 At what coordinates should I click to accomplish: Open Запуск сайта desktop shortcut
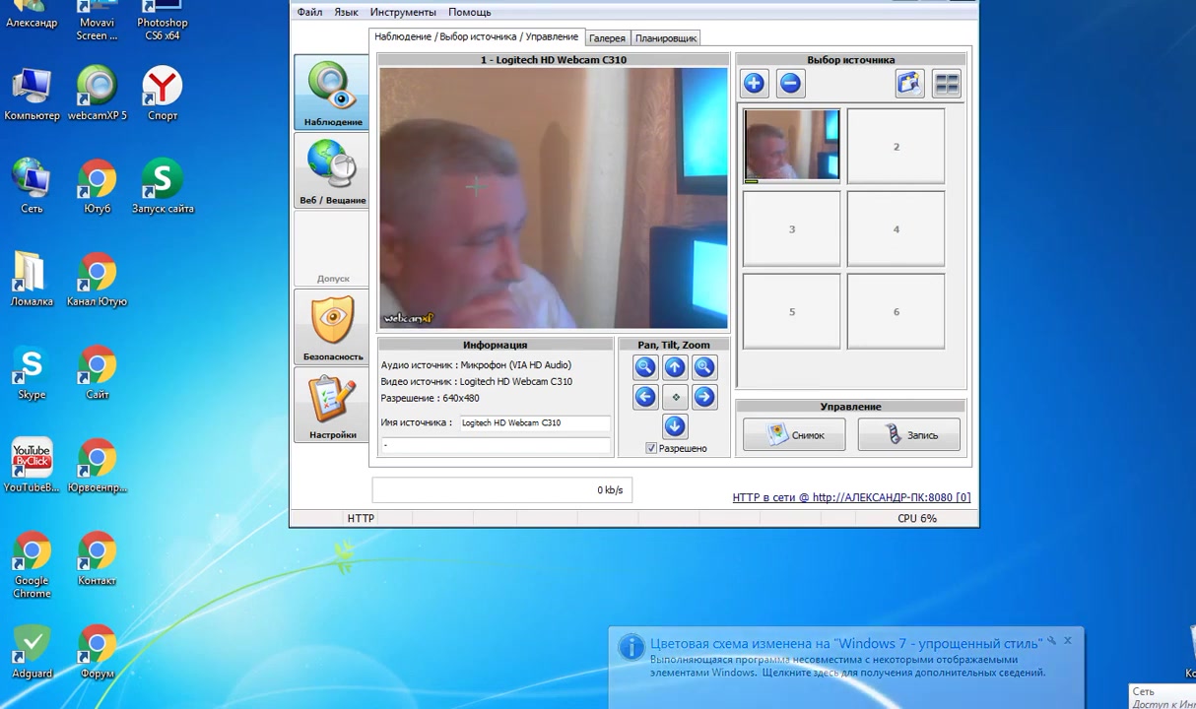pyautogui.click(x=163, y=186)
